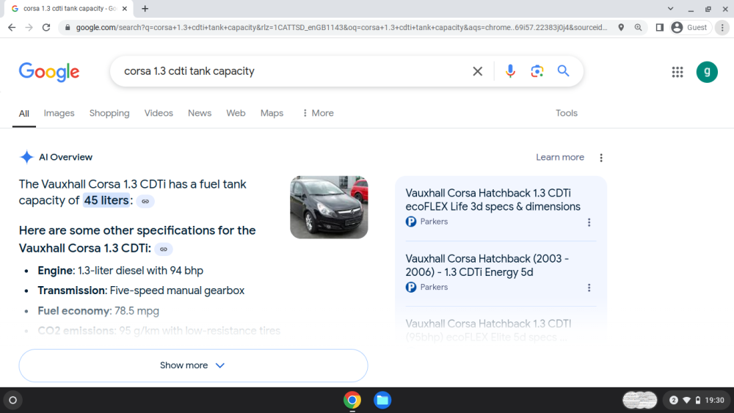
Task: Open Google apps grid
Action: 677,72
